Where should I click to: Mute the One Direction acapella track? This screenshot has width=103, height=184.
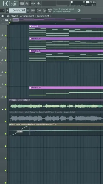click(5, 122)
